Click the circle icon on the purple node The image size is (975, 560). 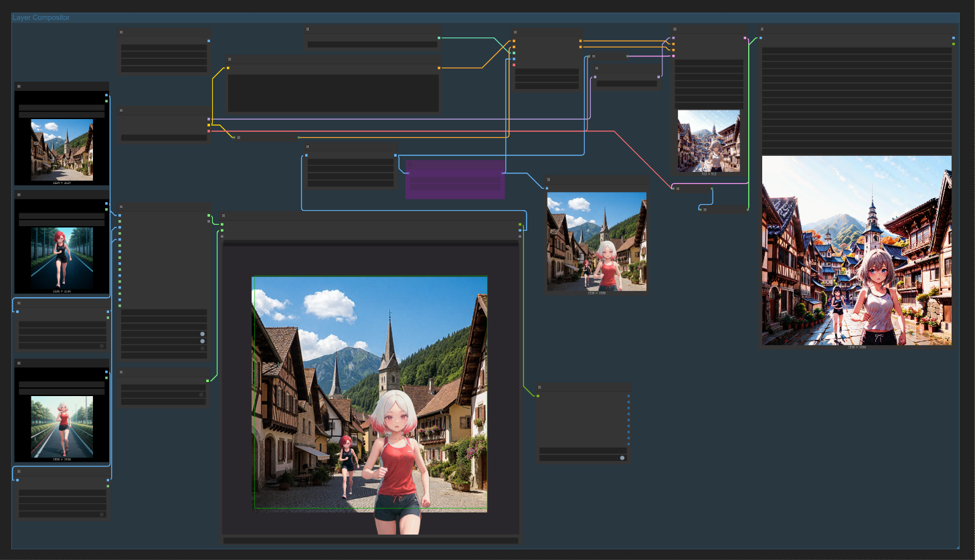(x=410, y=165)
